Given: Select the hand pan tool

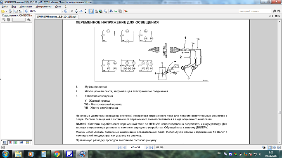Looking at the screenshot, I should [92, 11].
